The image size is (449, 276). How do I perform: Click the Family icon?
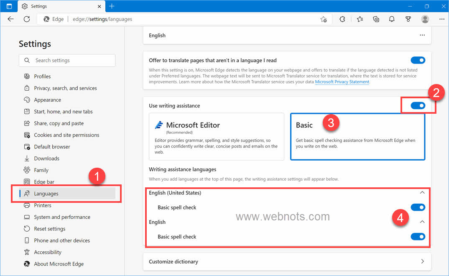coord(27,170)
